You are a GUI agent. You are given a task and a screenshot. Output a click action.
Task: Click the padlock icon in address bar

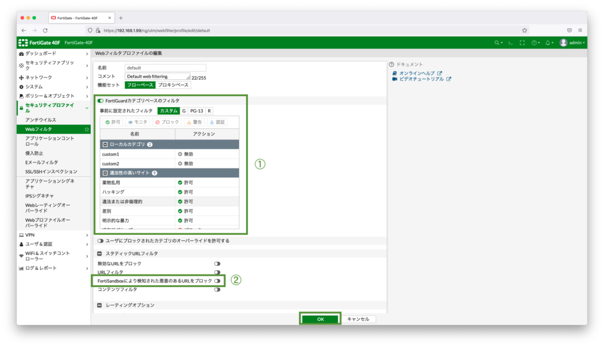click(x=98, y=31)
